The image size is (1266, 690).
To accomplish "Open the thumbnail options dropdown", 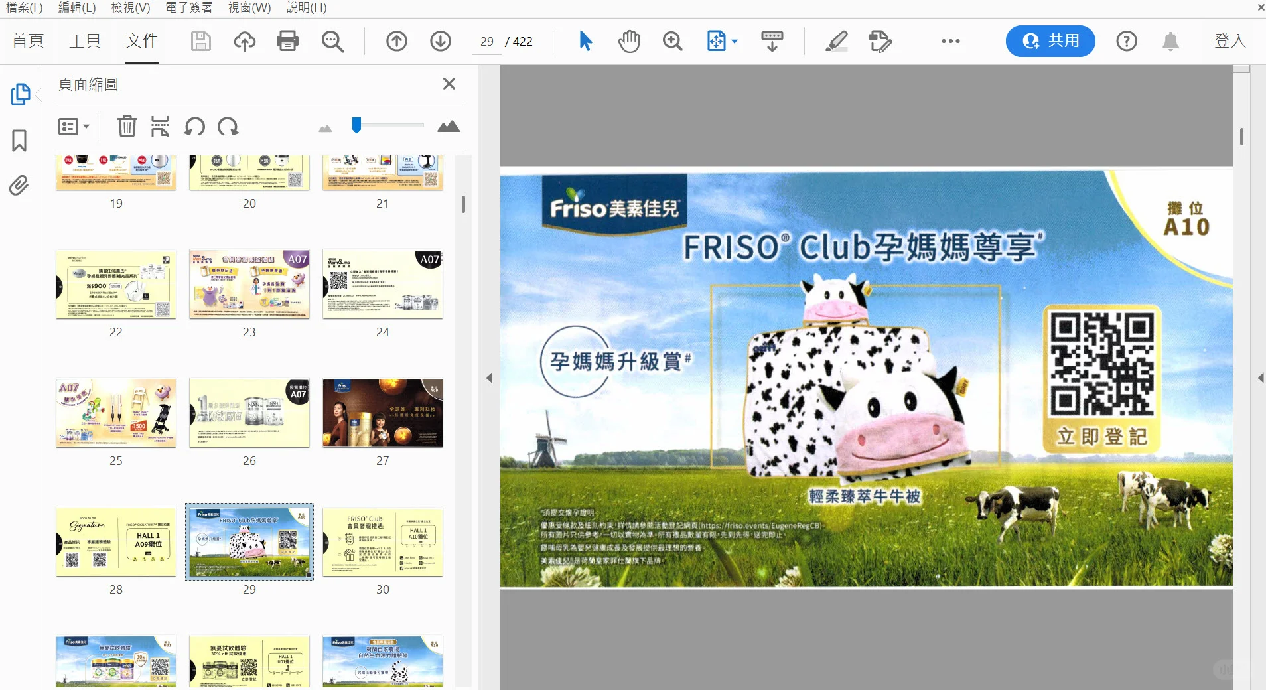I will pos(74,126).
